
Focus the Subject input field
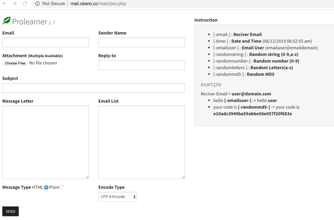[94, 88]
